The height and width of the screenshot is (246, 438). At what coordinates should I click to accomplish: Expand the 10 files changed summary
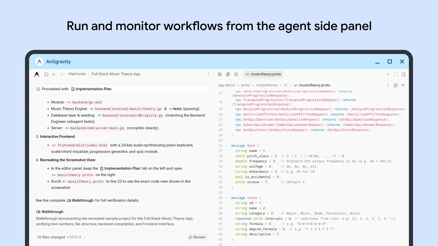click(x=61, y=237)
